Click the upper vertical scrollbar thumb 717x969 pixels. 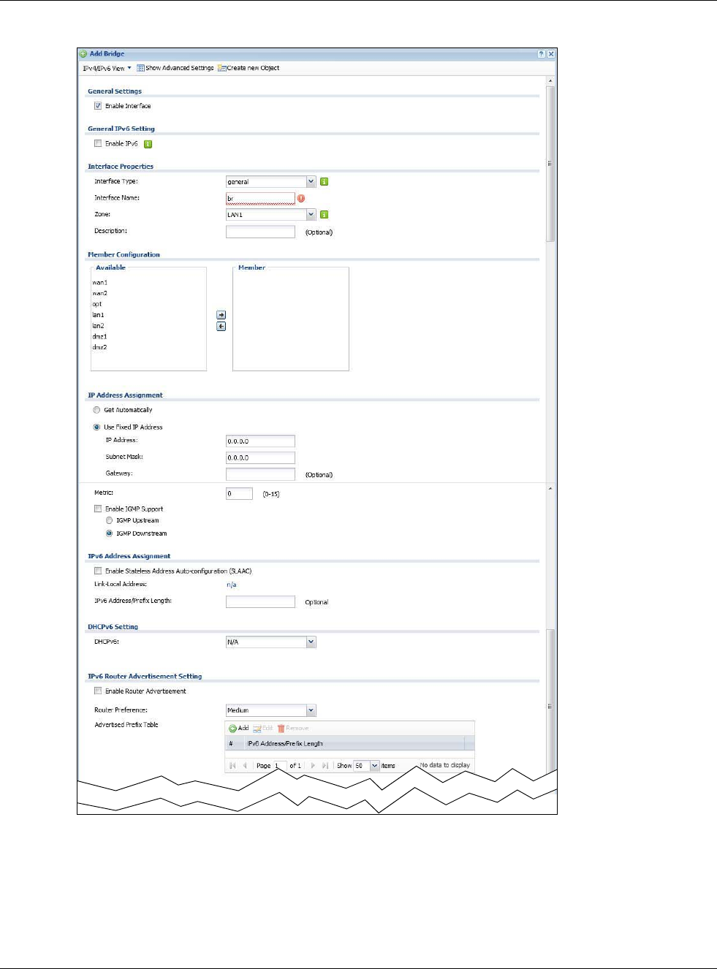[550, 164]
